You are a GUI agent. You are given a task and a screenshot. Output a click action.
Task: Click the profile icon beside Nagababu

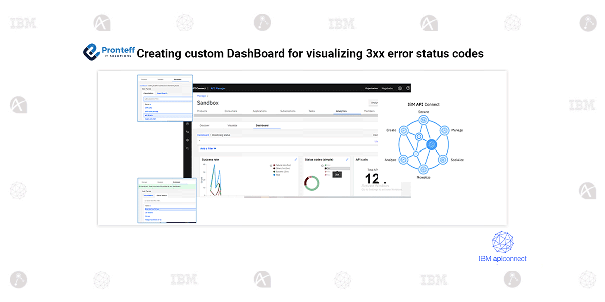(x=399, y=88)
